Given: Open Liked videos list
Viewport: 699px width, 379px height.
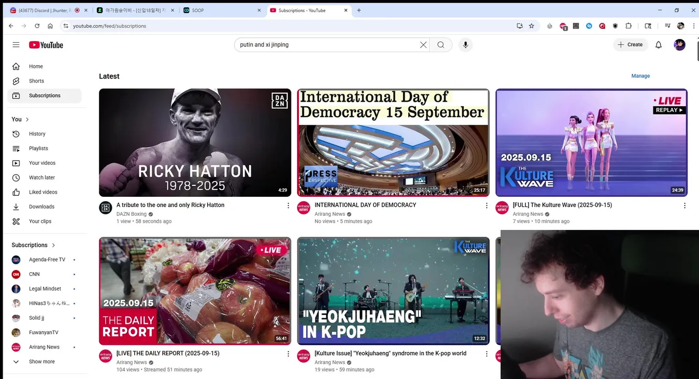Looking at the screenshot, I should [x=45, y=192].
